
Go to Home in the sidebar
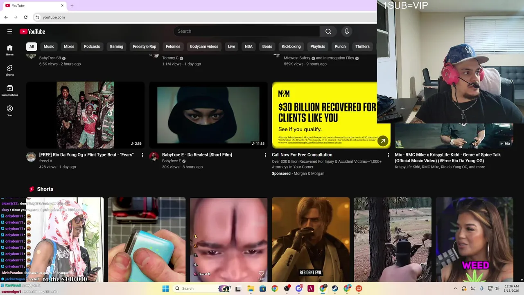point(10,50)
